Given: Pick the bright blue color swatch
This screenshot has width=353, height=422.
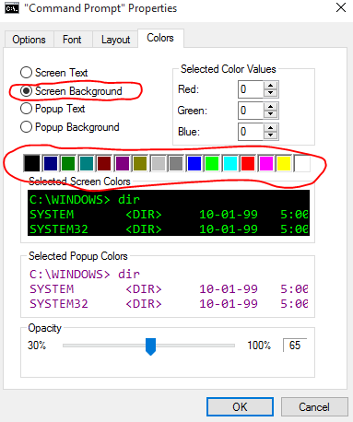Looking at the screenshot, I should point(194,163).
